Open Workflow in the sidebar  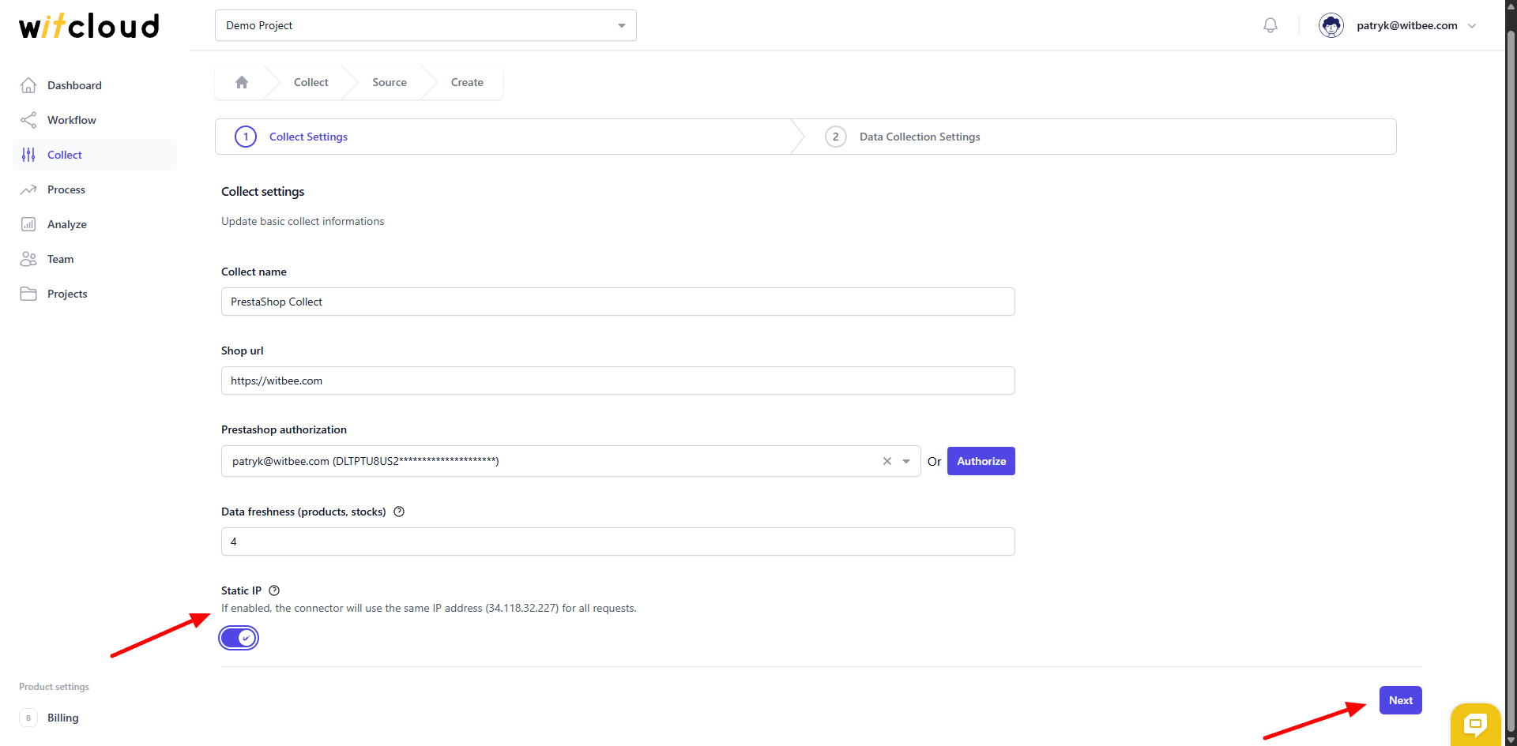coord(95,120)
